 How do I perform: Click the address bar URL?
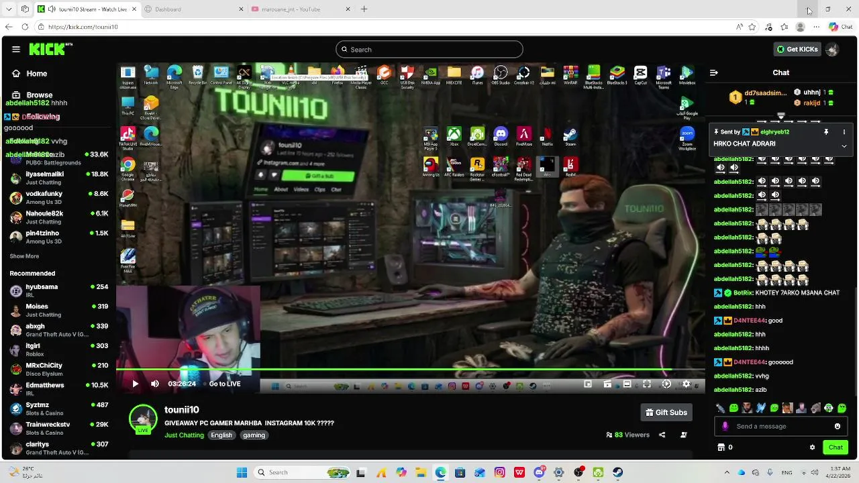(83, 27)
